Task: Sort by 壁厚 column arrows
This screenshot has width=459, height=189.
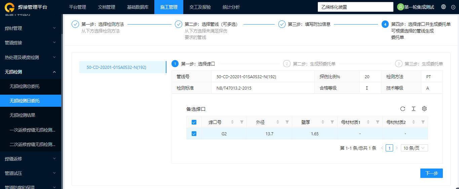Action: click(x=323, y=122)
